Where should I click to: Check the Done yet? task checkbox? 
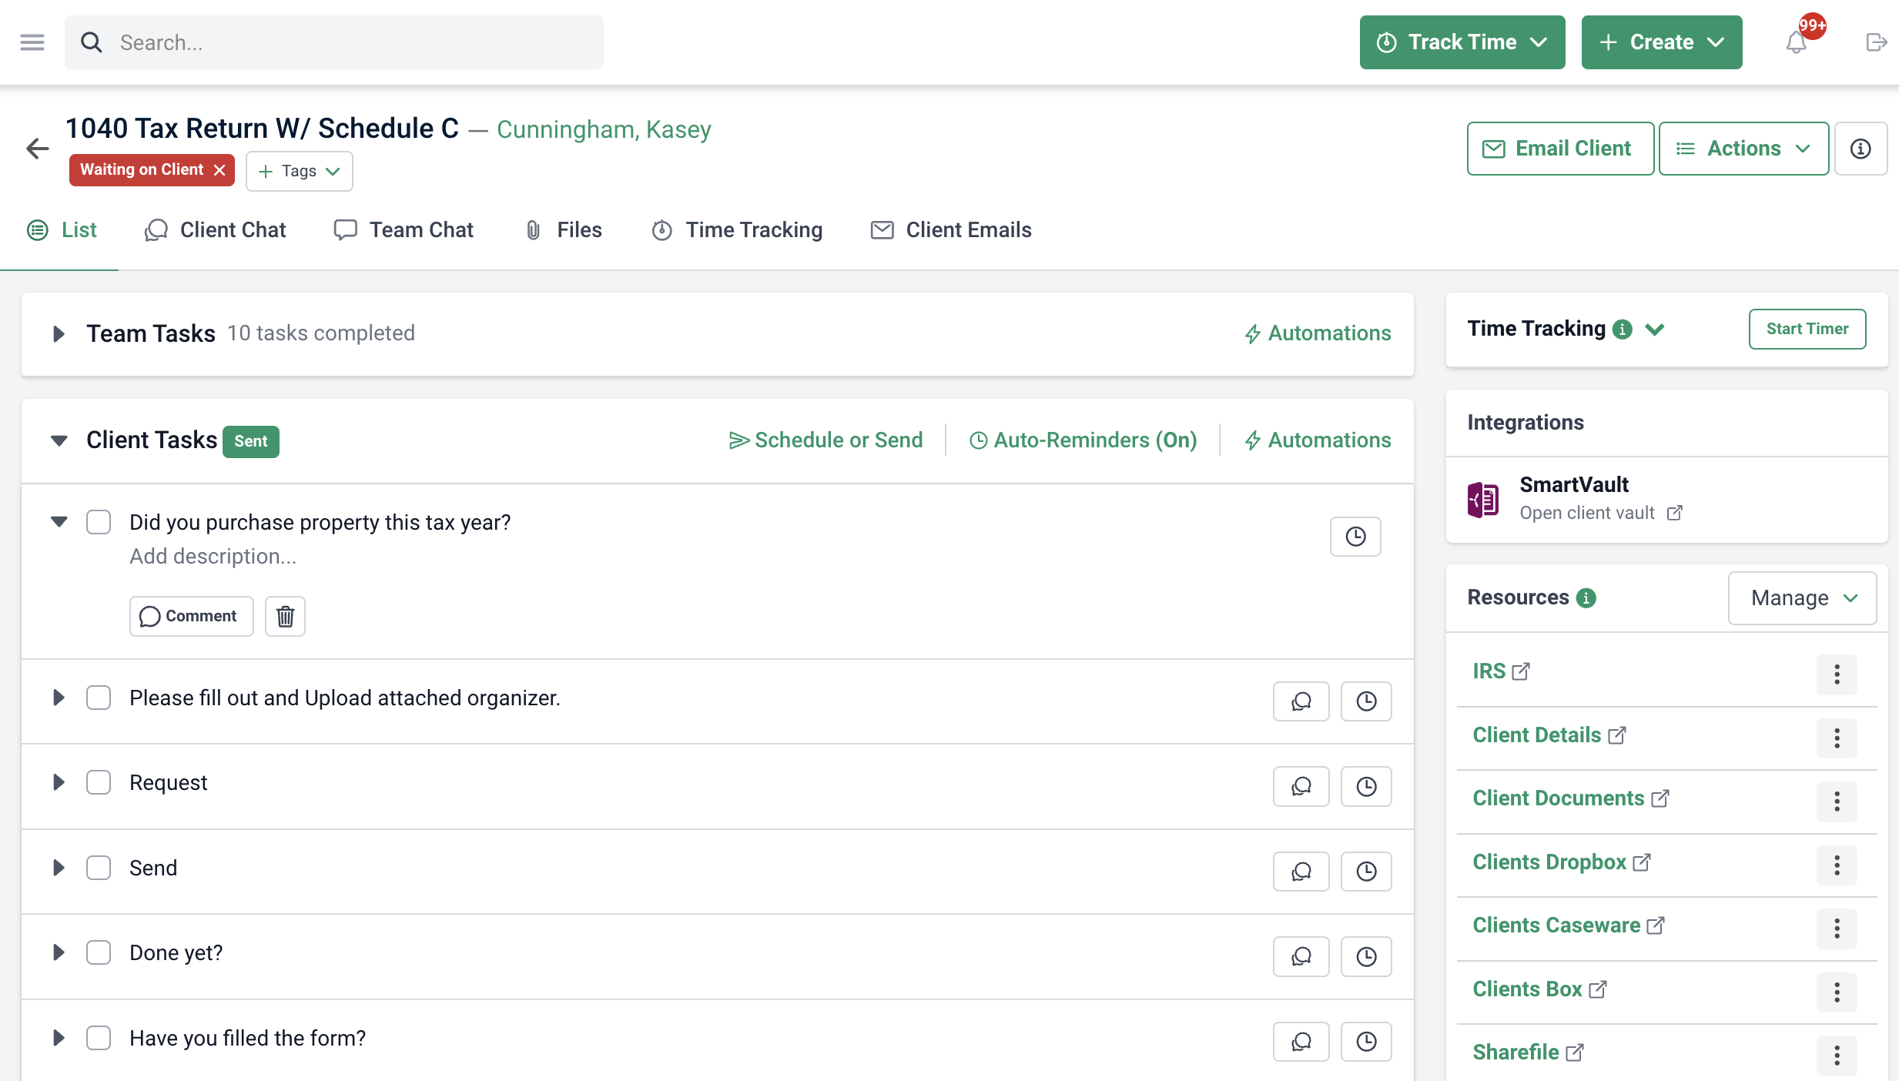pyautogui.click(x=99, y=952)
